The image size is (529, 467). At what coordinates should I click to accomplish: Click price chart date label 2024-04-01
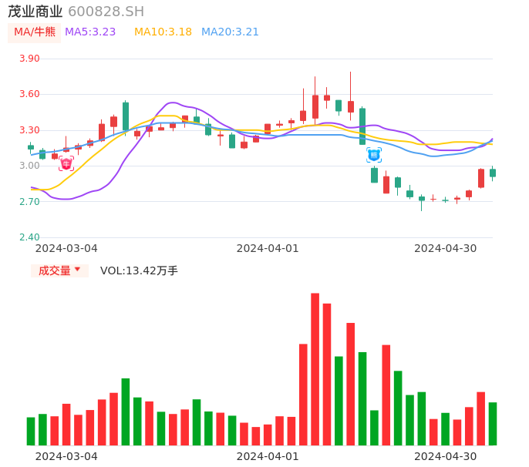[268, 248]
